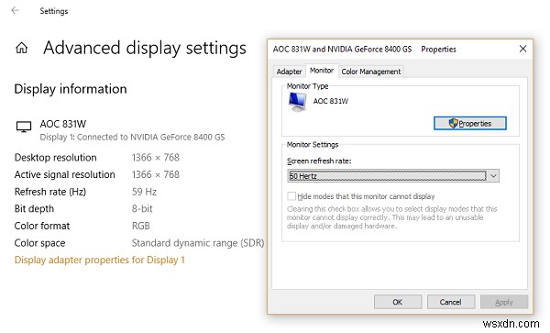Image resolution: width=550 pixels, height=333 pixels.
Task: Click the 8-bit bit depth value
Action: [142, 208]
